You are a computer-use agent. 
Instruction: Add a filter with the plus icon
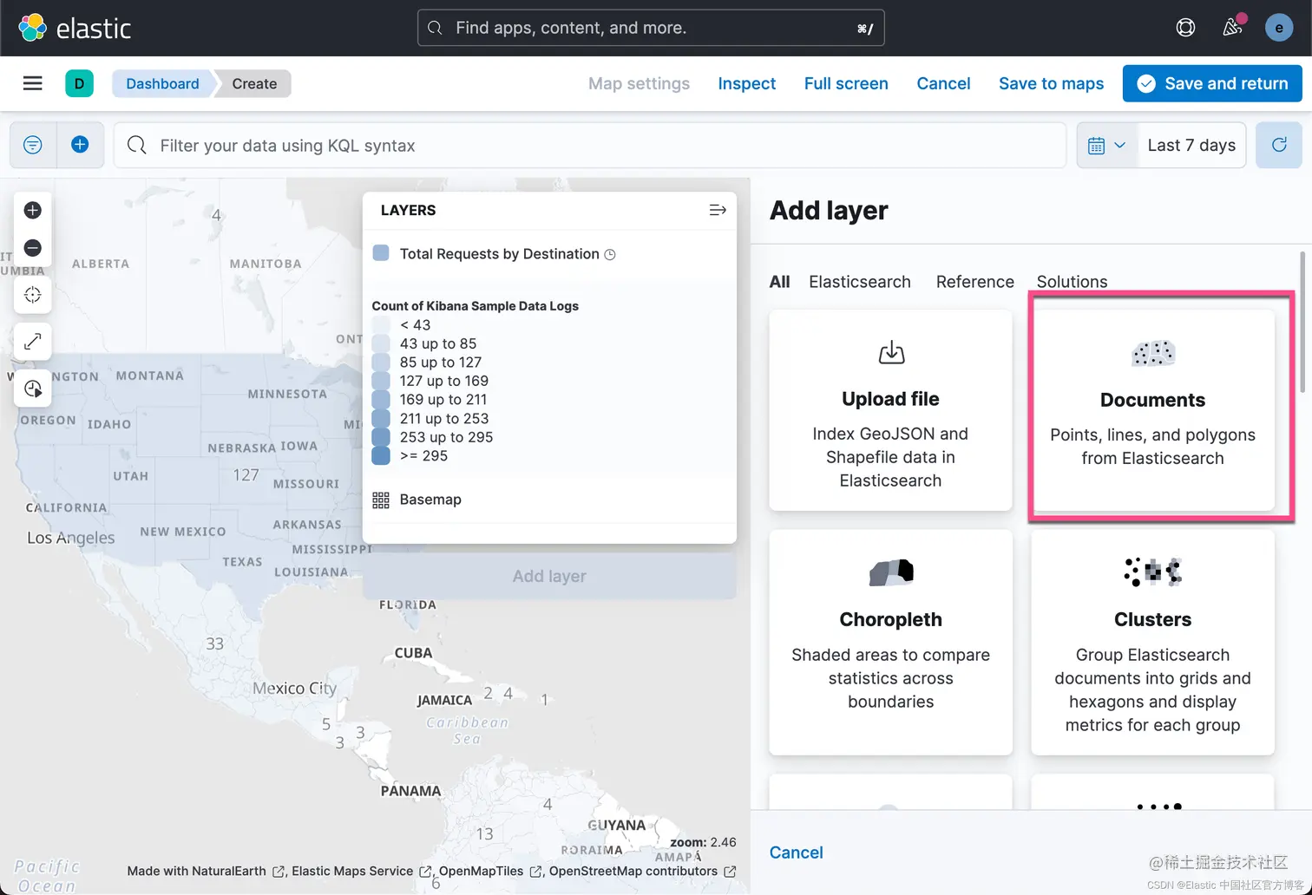point(80,145)
